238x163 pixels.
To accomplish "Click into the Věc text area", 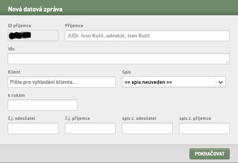I will [119, 59].
